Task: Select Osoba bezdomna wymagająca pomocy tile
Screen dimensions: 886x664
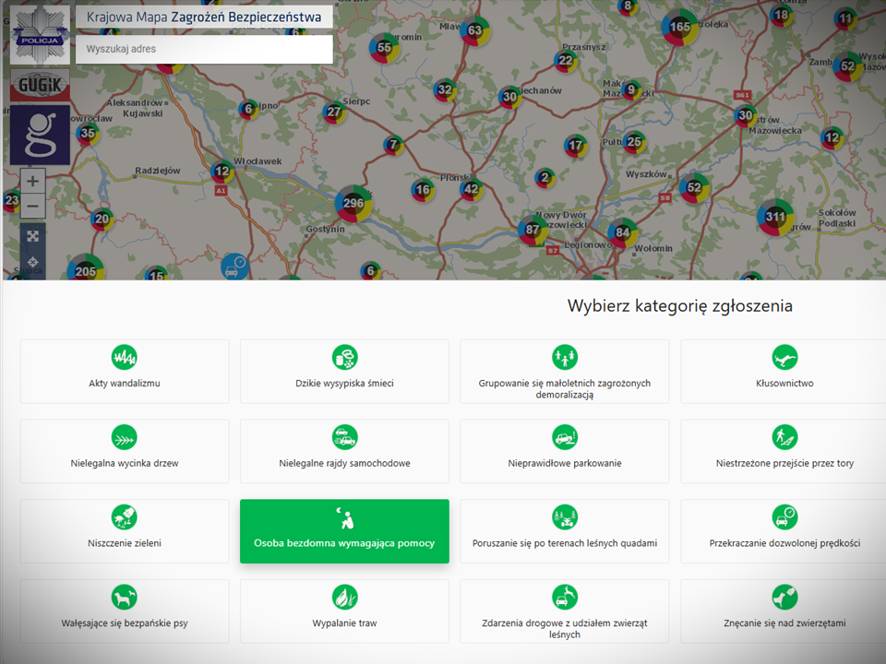Action: click(344, 531)
